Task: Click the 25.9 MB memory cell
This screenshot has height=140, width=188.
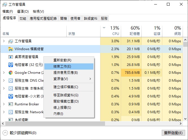Action: tap(131, 57)
